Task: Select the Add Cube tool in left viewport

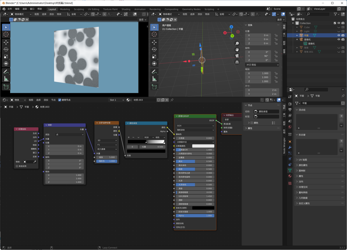Action: click(6, 87)
